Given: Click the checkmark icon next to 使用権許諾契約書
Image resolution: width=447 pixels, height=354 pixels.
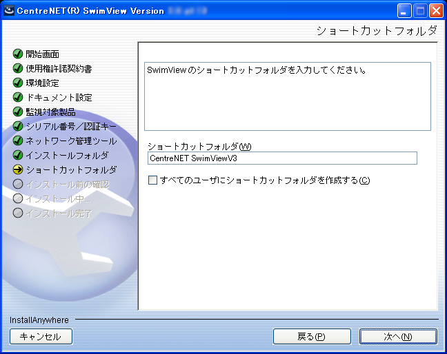Looking at the screenshot, I should [18, 68].
